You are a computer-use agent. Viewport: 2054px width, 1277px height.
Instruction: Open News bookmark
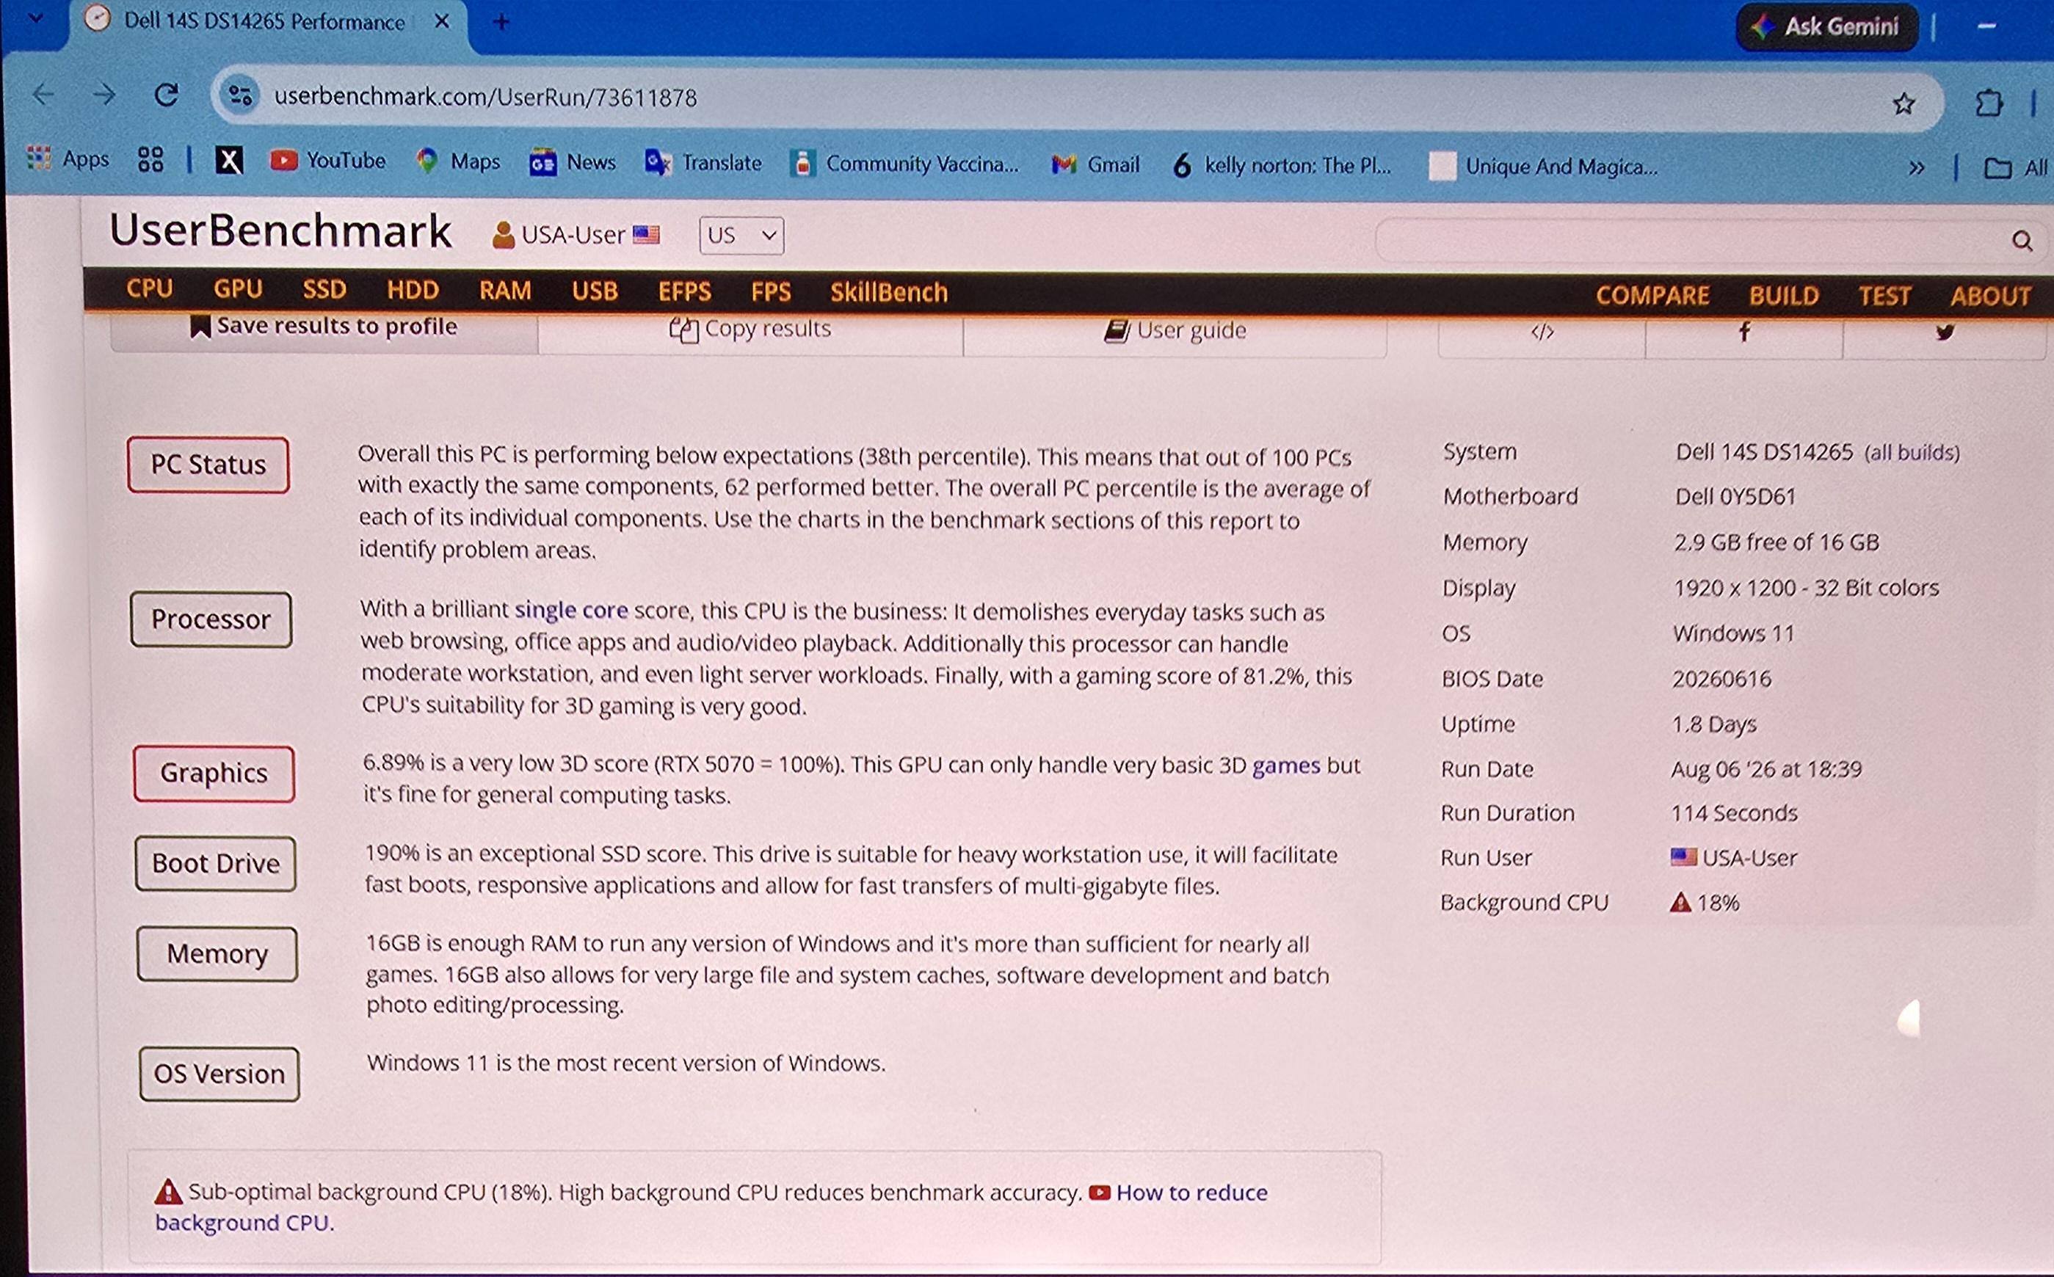pos(573,161)
